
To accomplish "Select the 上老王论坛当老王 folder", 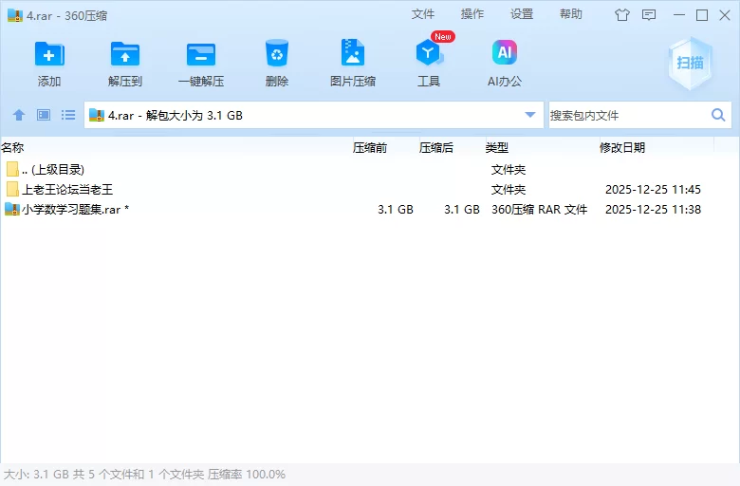I will click(x=66, y=189).
